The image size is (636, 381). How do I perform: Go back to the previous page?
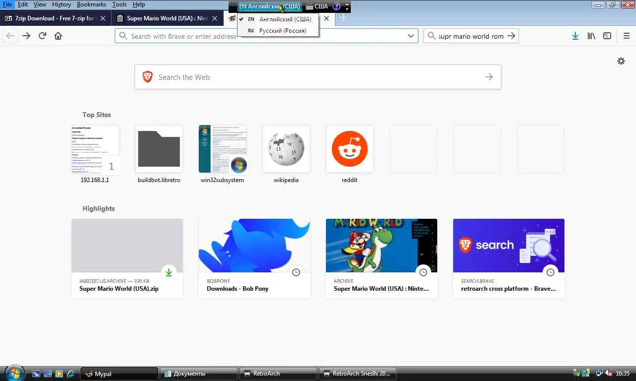pos(10,36)
